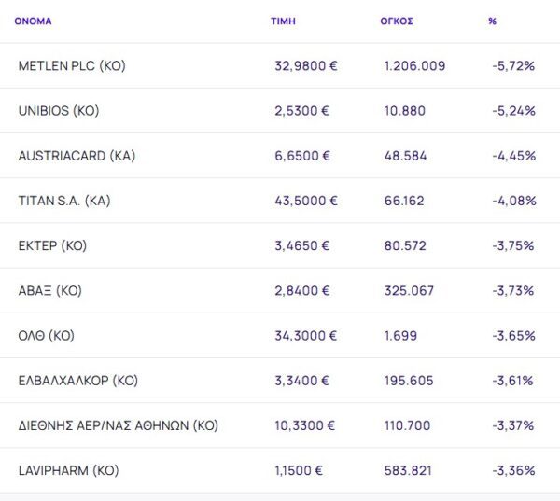Open UNIBIOS (ΚΟ) stock link

[59, 111]
